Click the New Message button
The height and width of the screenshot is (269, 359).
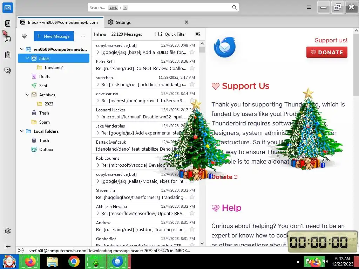point(54,36)
